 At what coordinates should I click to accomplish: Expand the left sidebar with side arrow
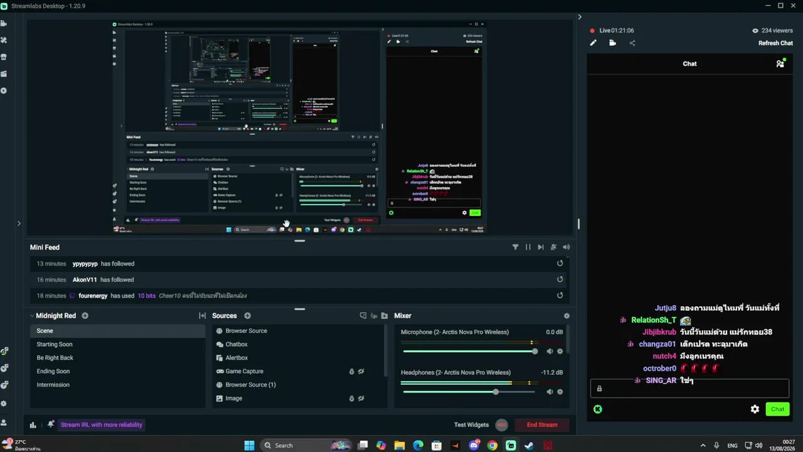click(19, 223)
